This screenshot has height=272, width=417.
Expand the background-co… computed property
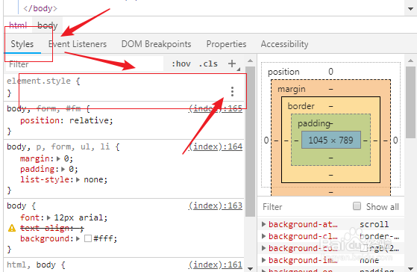[x=263, y=248]
